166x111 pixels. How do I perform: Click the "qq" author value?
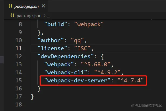click(77, 41)
